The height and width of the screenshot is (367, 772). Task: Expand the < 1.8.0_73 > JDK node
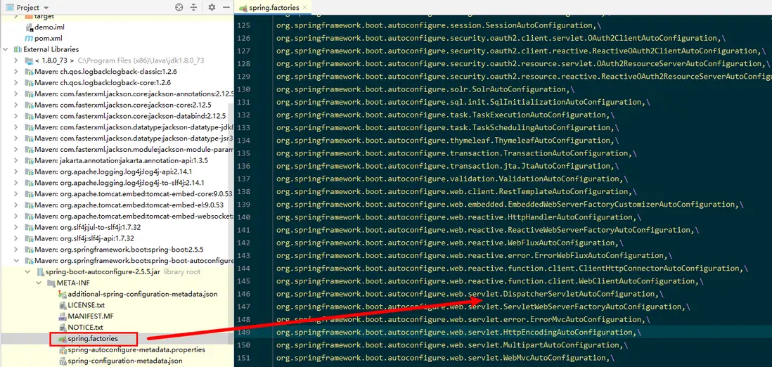click(x=17, y=60)
